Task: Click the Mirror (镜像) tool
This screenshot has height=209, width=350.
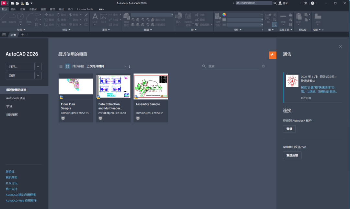Action: point(61,20)
